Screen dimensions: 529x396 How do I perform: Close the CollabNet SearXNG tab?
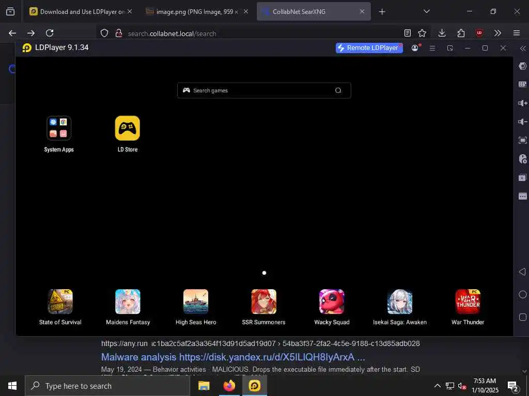(x=362, y=11)
